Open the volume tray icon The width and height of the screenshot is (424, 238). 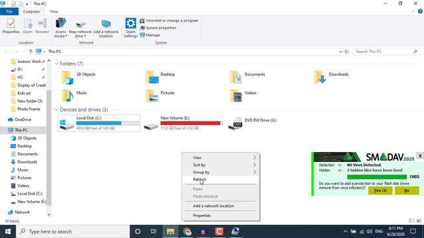pos(369,231)
